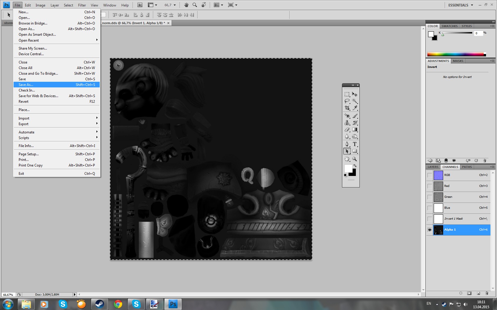Viewport: 497px width, 310px height.
Task: Switch to the Masks tab
Action: tap(458, 61)
